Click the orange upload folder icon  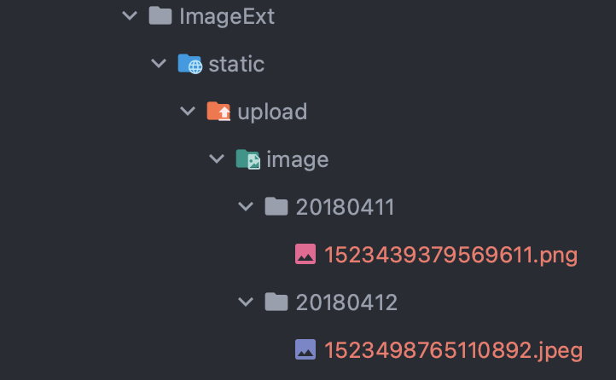click(218, 112)
